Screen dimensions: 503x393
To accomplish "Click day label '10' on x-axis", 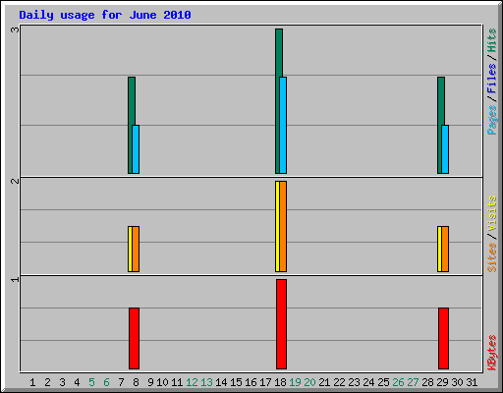I will point(162,382).
